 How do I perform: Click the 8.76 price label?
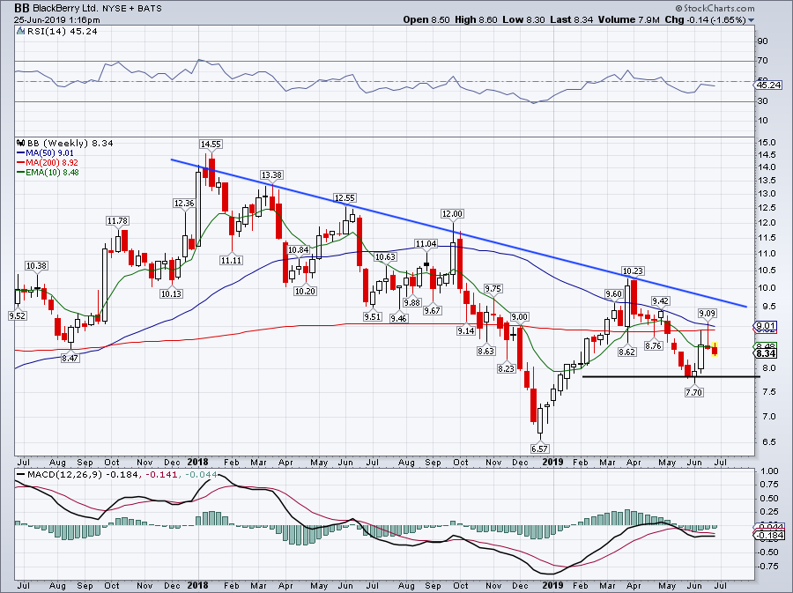point(654,345)
